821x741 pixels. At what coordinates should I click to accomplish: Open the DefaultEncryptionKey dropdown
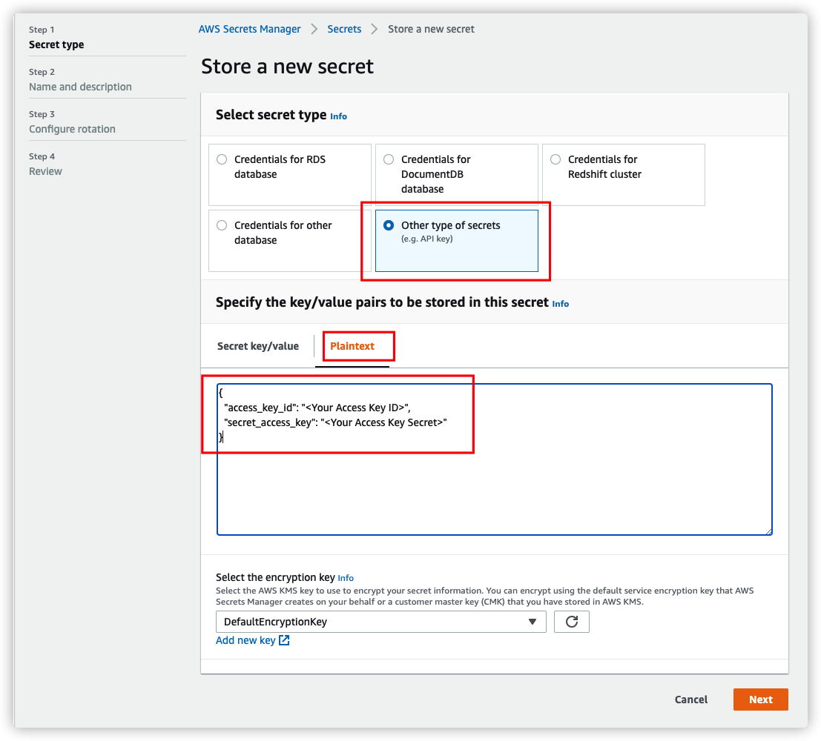coord(380,622)
